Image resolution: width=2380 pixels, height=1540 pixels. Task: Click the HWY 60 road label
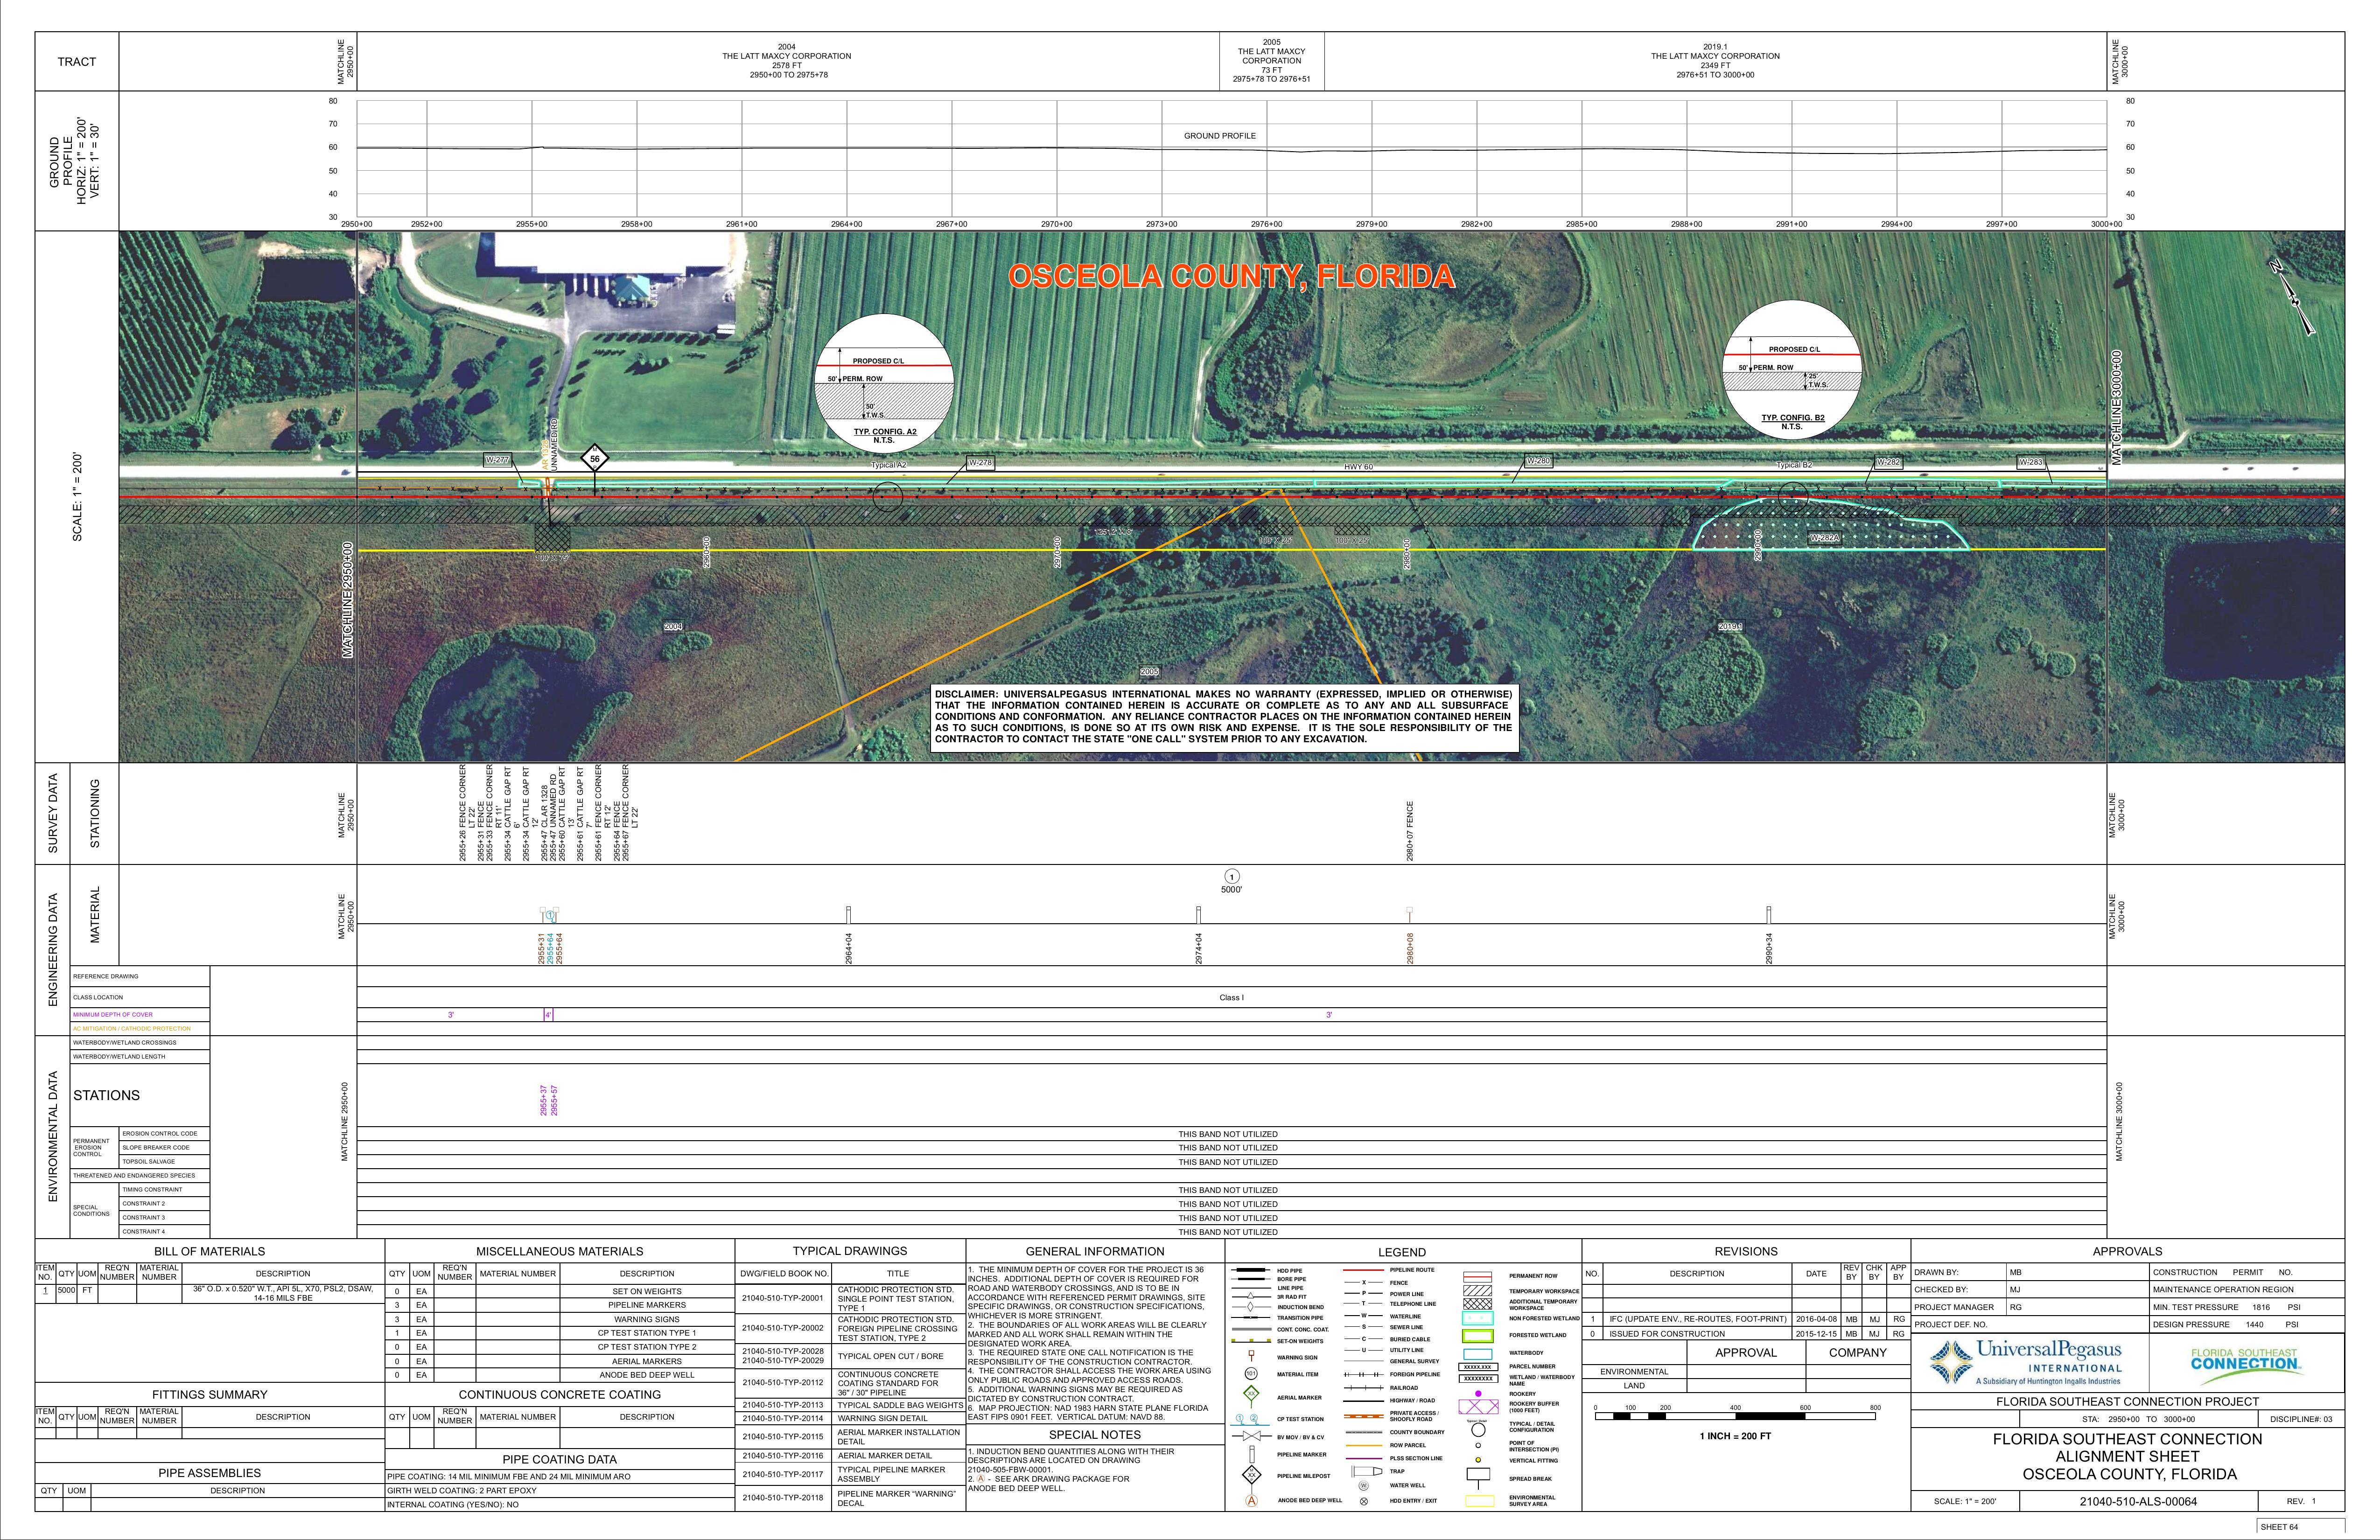coord(1358,467)
